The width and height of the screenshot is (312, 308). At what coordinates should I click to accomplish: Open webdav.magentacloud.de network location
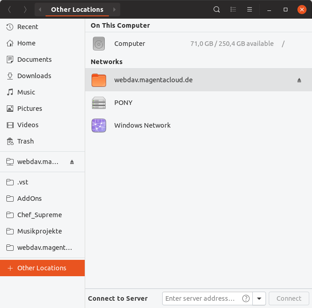(199, 80)
